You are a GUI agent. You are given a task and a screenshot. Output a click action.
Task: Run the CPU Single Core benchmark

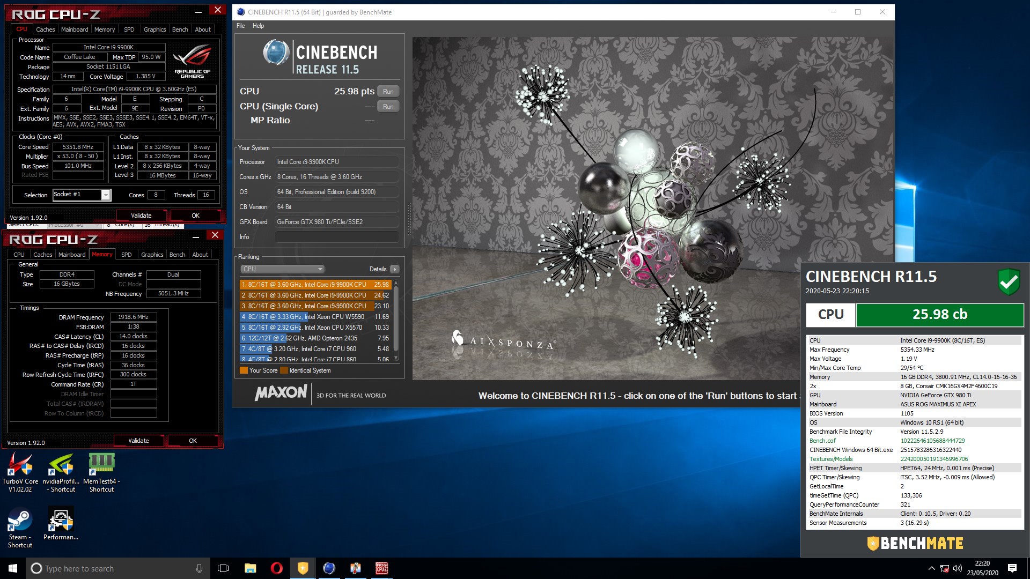(388, 107)
